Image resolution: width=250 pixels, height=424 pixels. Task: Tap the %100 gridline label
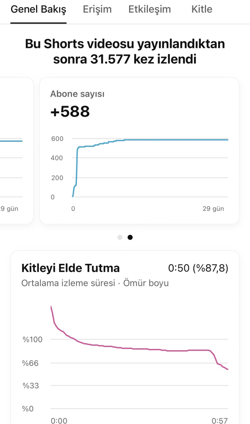(x=33, y=339)
